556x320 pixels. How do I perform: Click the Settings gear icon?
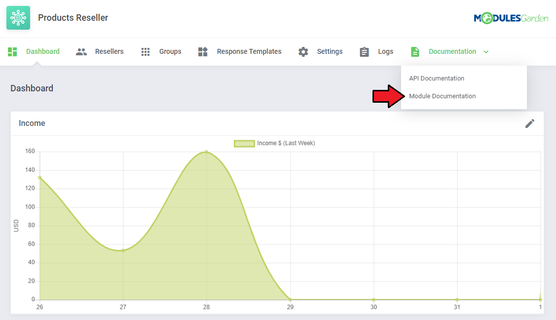pyautogui.click(x=303, y=52)
